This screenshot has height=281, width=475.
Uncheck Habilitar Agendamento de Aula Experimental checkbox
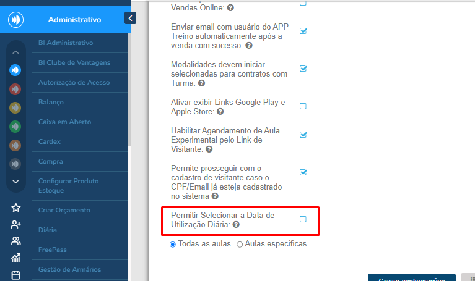[303, 134]
